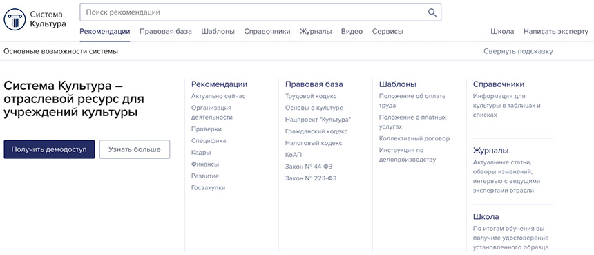Open the Кадры link
594x255 pixels.
[201, 153]
